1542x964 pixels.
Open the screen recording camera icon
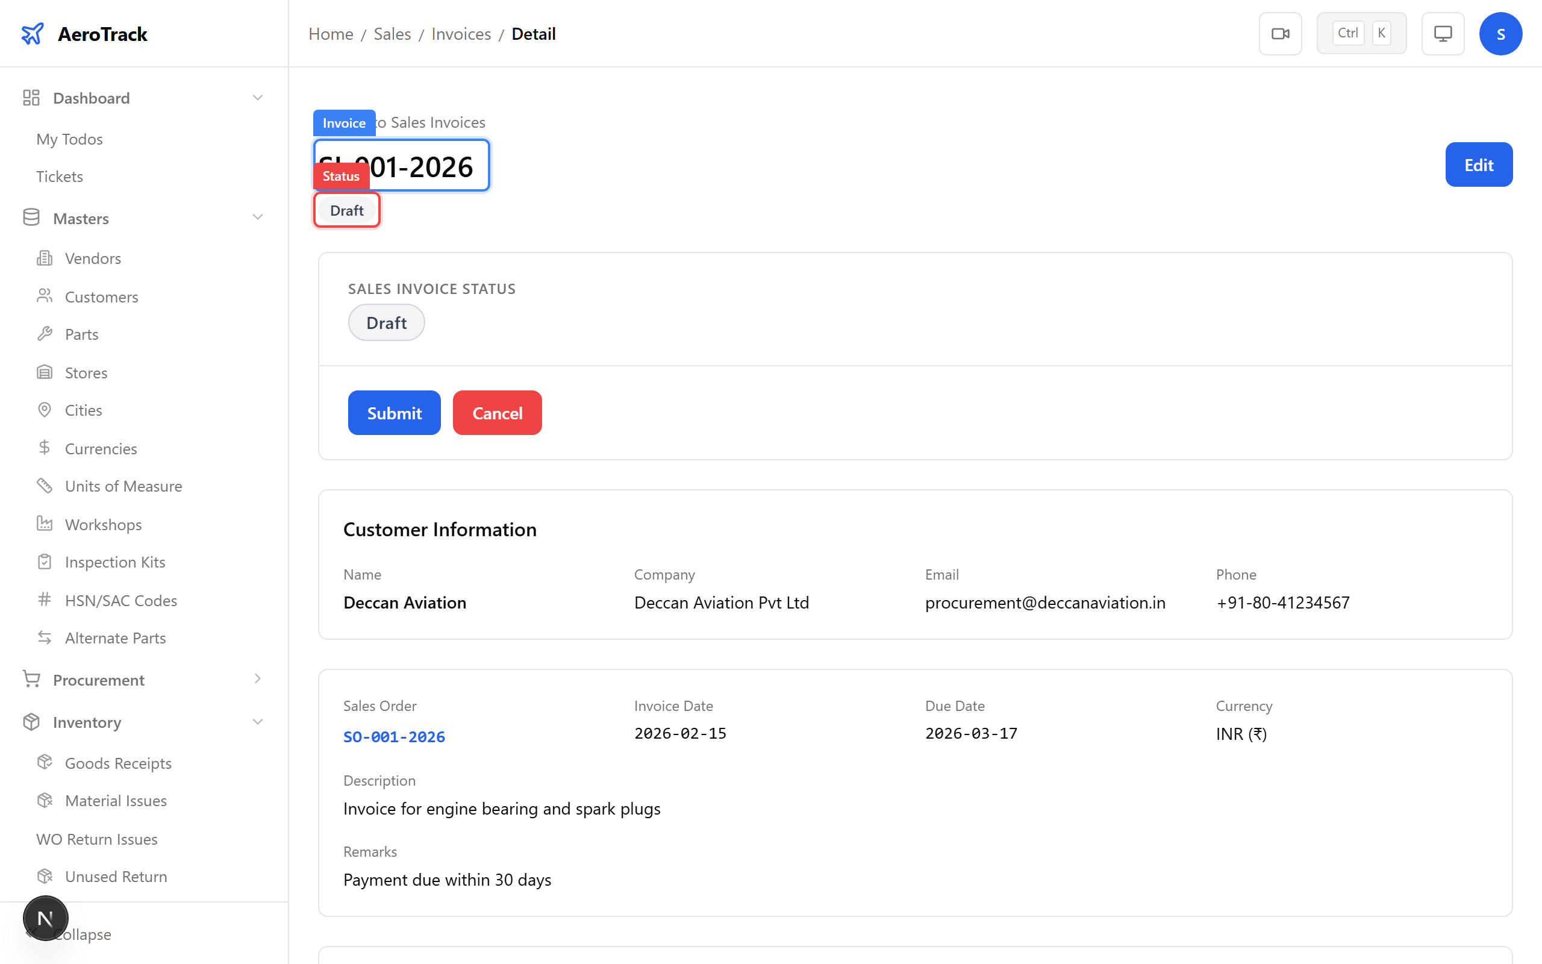click(x=1280, y=33)
